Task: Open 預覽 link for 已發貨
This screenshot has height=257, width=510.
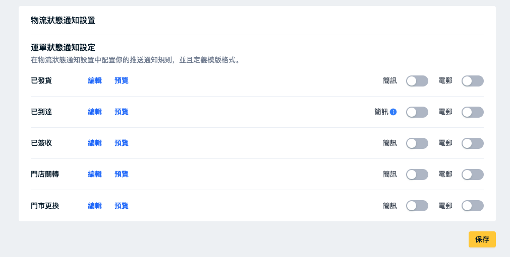Action: pyautogui.click(x=122, y=80)
